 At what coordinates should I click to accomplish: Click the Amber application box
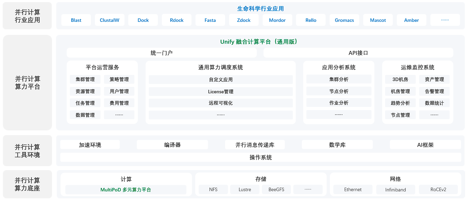point(411,20)
